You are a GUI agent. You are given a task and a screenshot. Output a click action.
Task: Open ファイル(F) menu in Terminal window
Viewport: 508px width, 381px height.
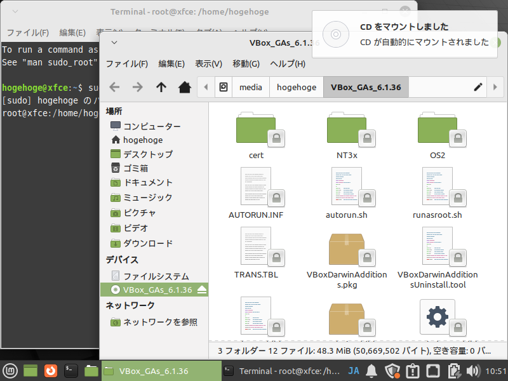click(x=28, y=33)
